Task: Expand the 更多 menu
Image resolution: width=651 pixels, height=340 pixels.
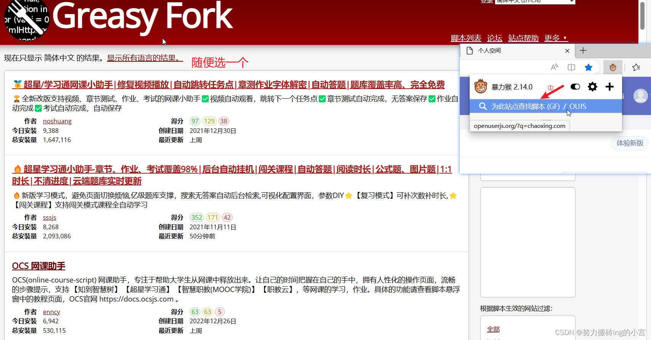Action: pos(556,38)
